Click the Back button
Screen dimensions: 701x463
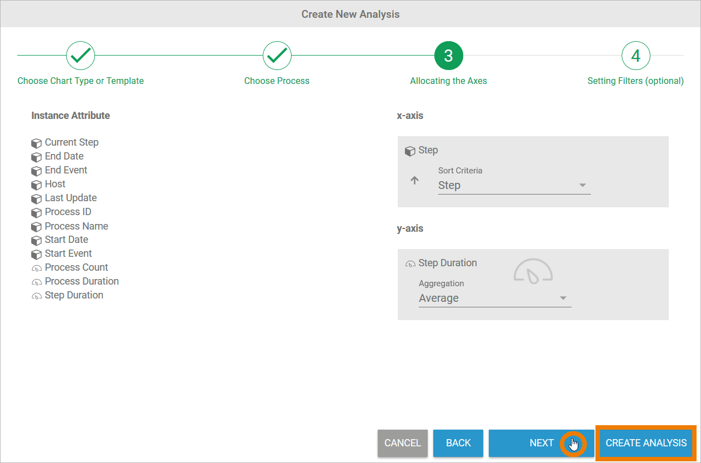[x=458, y=443]
